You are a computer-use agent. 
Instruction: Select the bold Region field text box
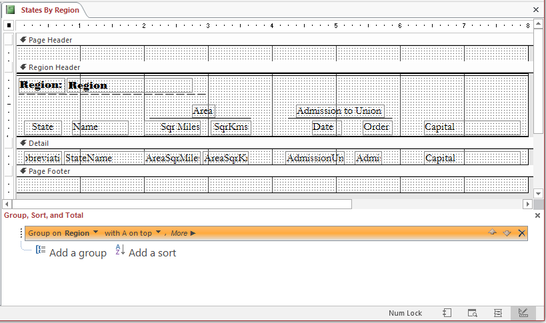[x=129, y=85]
